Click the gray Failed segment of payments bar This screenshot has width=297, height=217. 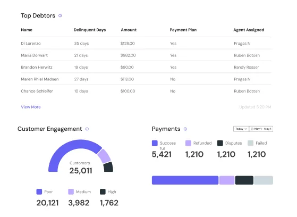[x=264, y=180]
